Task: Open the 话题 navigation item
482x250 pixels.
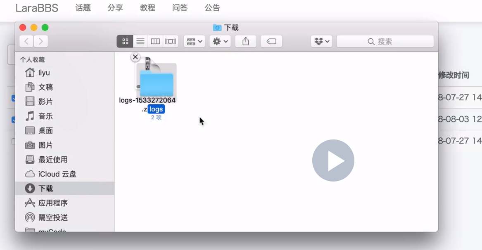Action: (x=83, y=8)
